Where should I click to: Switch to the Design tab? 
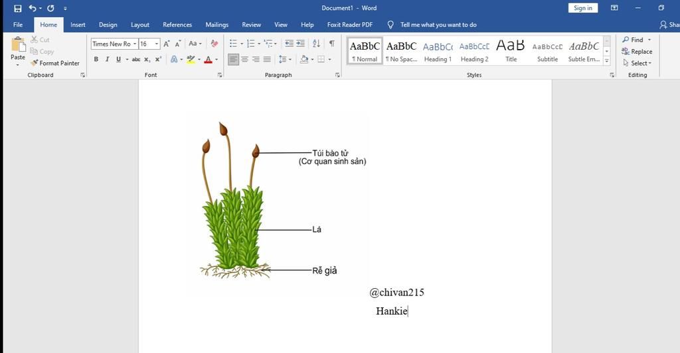point(108,25)
